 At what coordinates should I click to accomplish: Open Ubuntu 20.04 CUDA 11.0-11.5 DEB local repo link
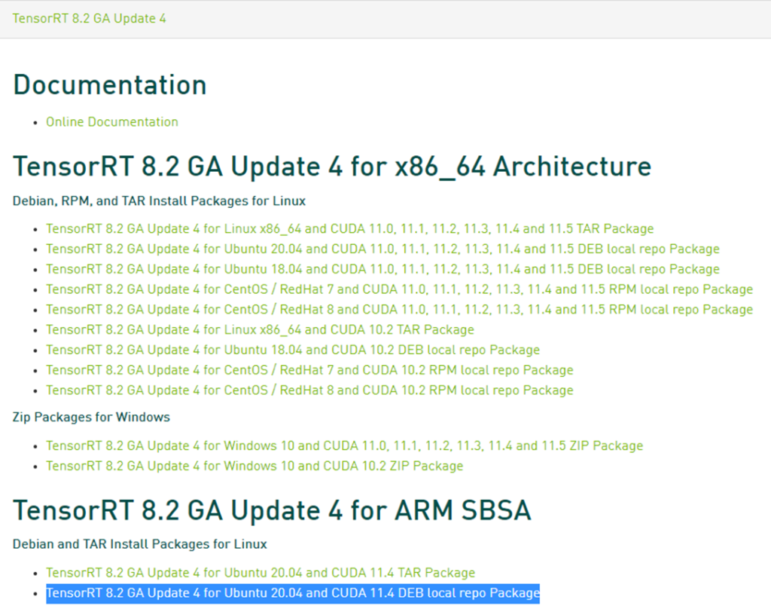pos(382,249)
